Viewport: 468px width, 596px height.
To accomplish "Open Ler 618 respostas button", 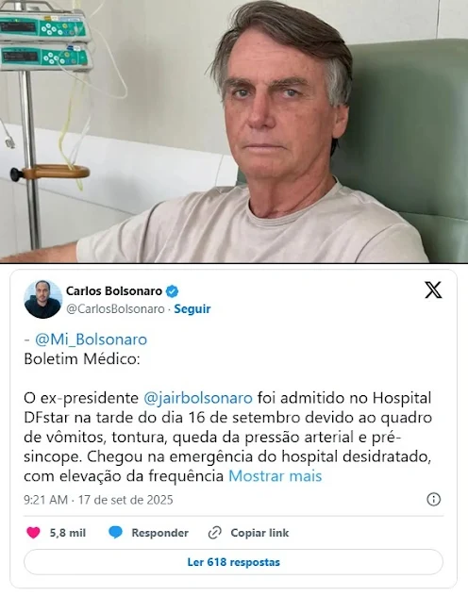I will click(x=233, y=562).
